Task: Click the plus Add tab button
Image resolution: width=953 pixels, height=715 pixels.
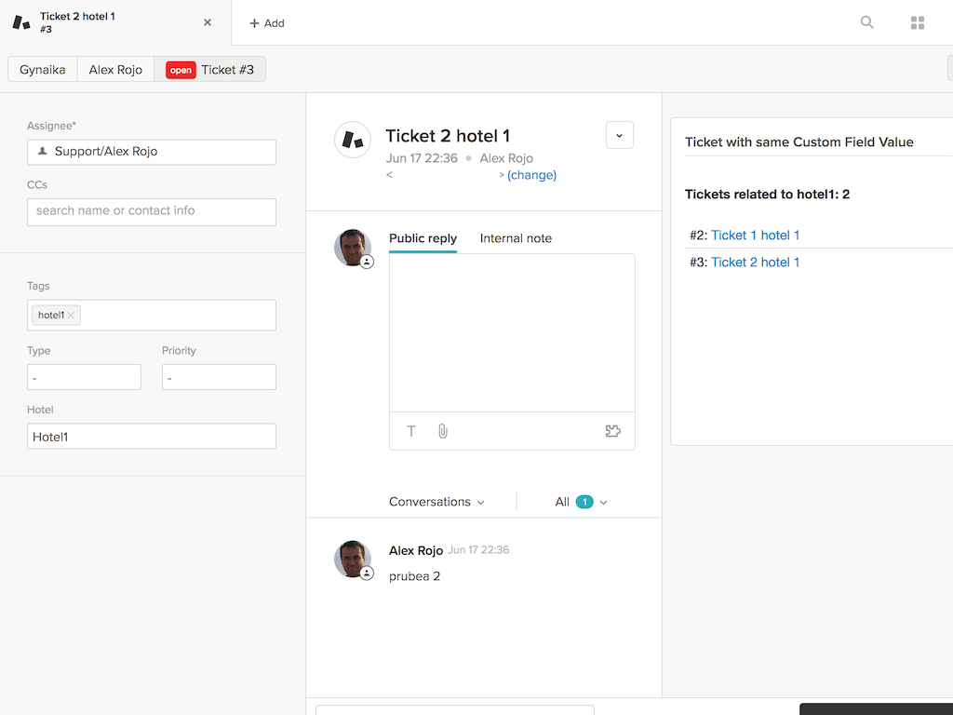Action: coord(267,23)
